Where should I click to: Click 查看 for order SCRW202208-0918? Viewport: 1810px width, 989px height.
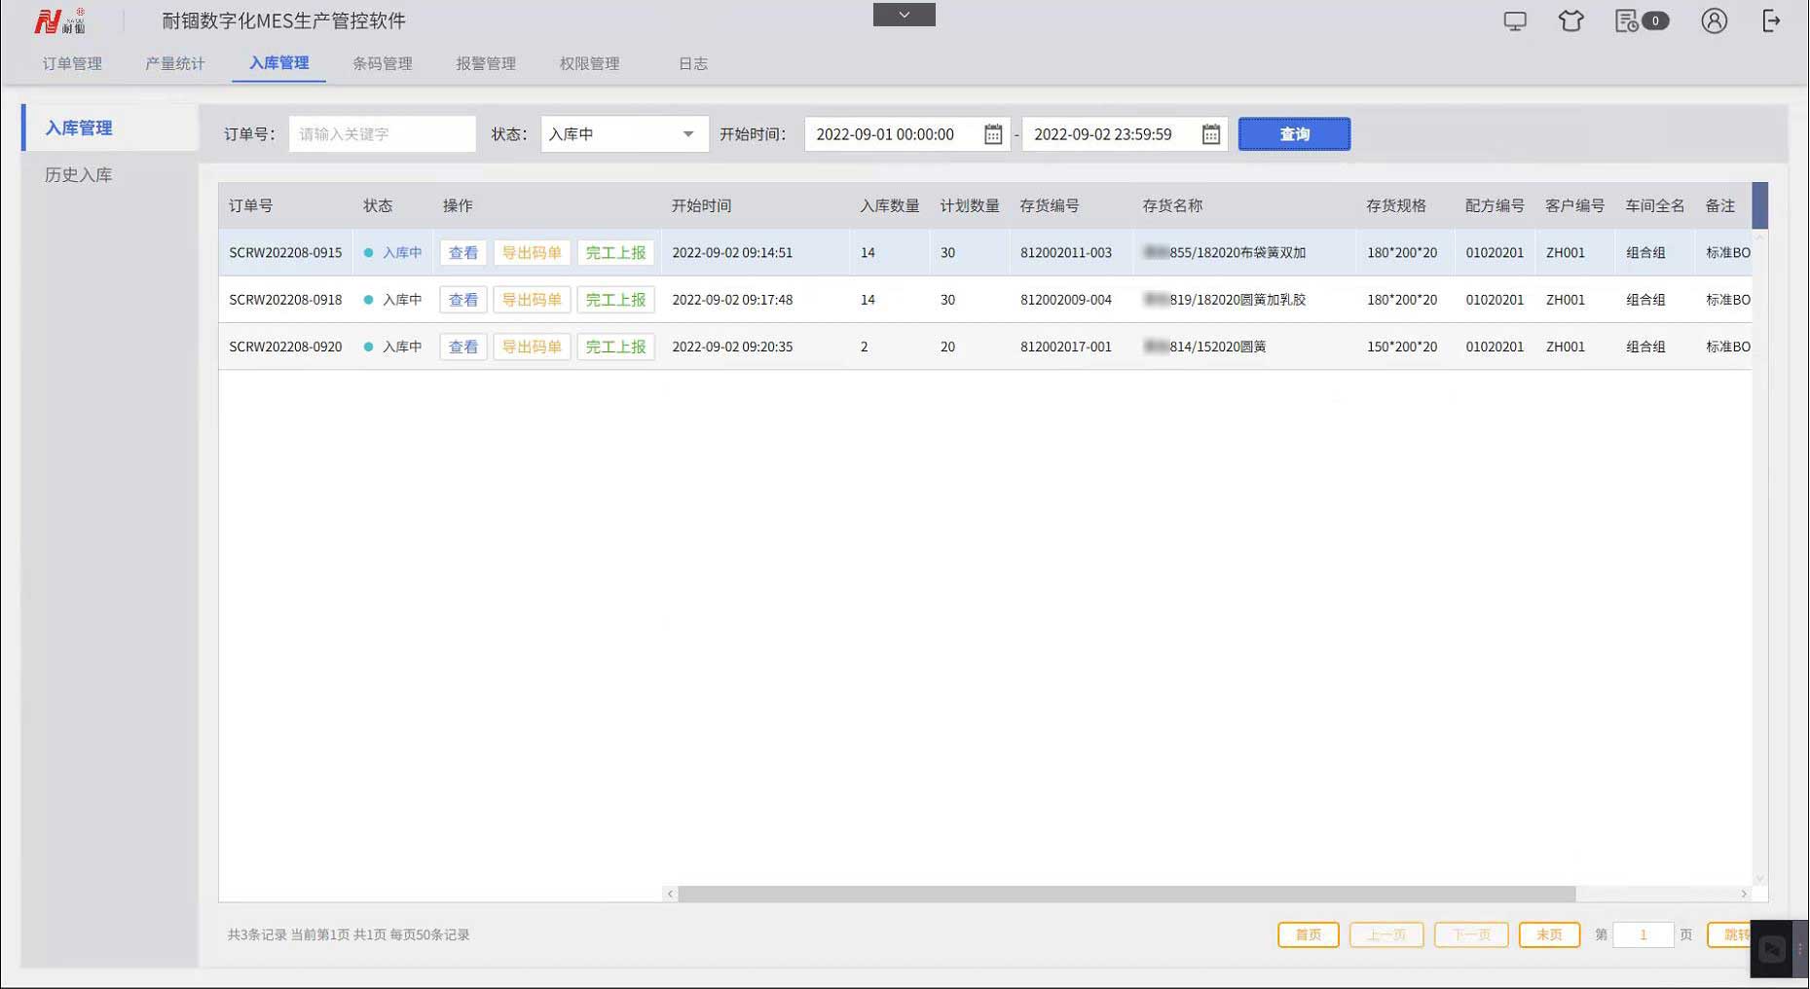462,300
